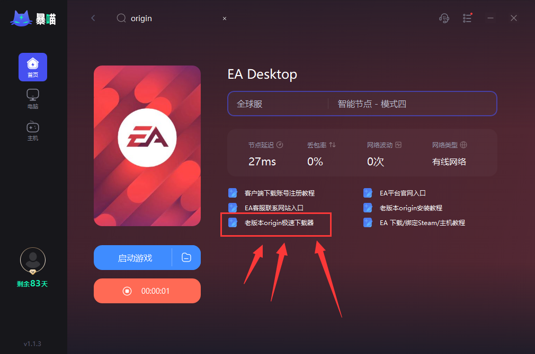Switch to the 电脑 PC tab

[33, 99]
